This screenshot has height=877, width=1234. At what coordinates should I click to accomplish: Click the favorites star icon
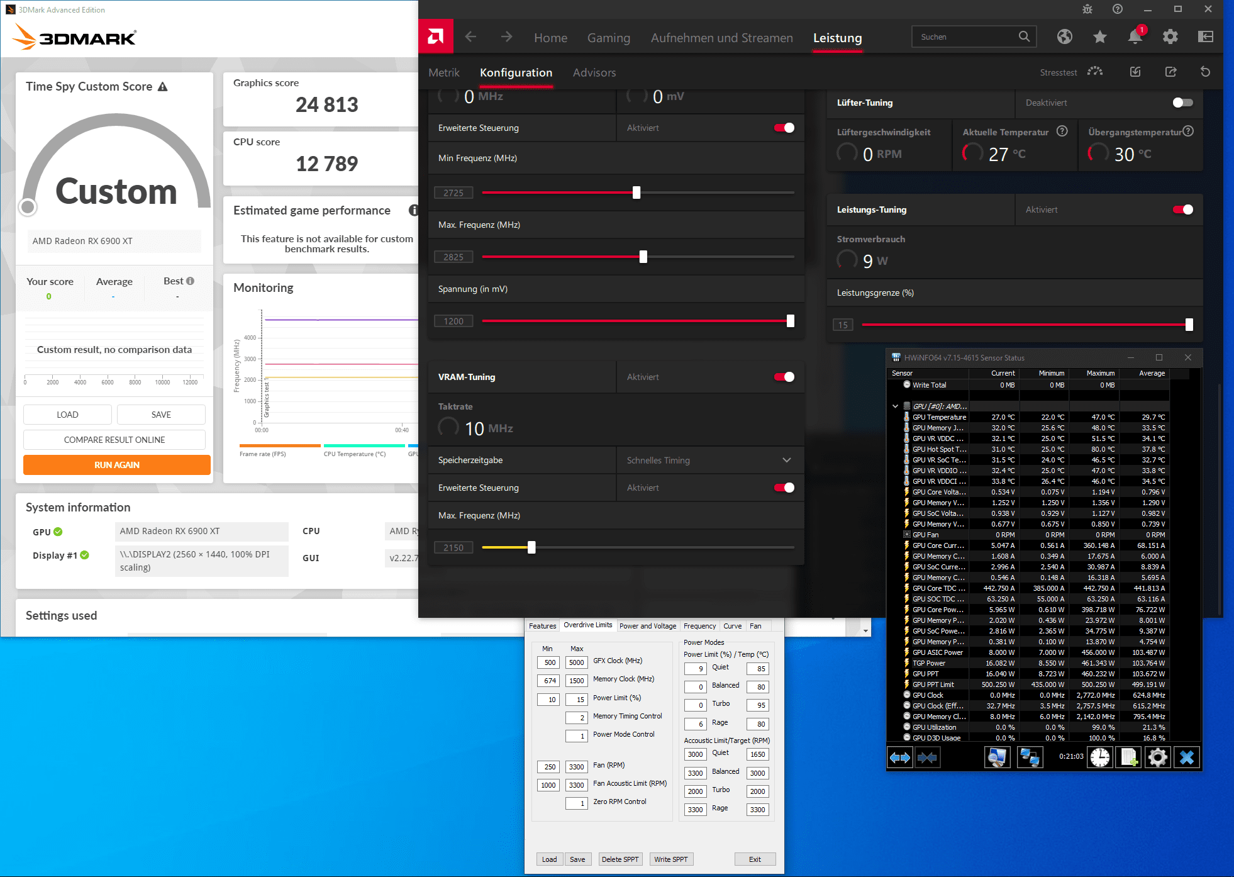point(1099,37)
